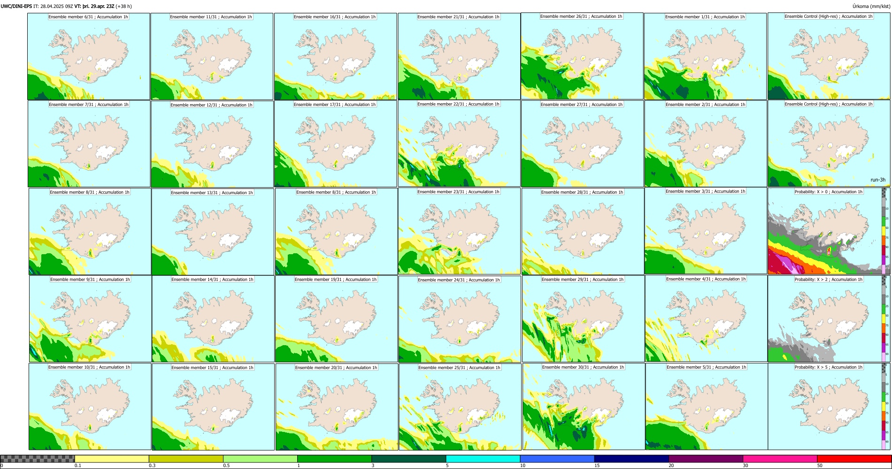This screenshot has width=892, height=469.
Task: Select the Ensemble member 22/31 map
Action: pyautogui.click(x=459, y=144)
